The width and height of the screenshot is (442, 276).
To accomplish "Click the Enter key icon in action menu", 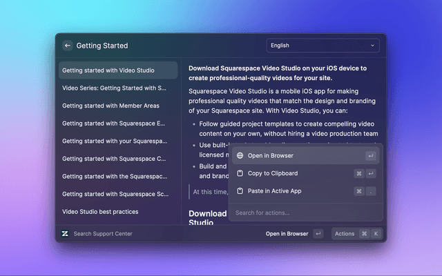I will [x=371, y=156].
